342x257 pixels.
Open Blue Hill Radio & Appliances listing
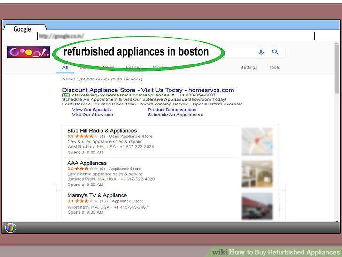102,131
